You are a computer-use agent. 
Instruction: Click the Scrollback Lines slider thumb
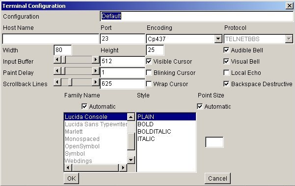coord(70,82)
